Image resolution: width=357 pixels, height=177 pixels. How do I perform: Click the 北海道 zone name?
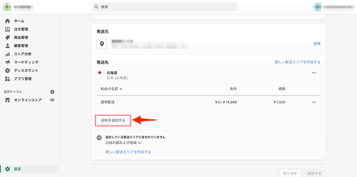[x=112, y=73]
